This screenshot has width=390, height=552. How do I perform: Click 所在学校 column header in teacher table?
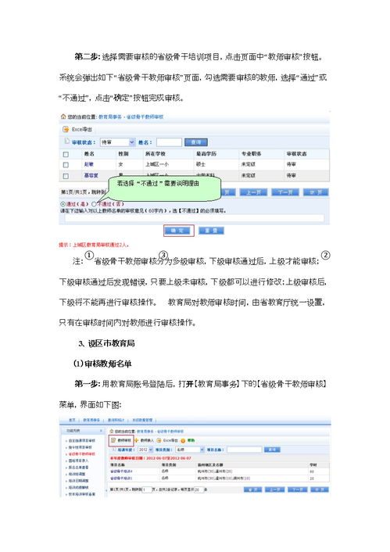[156, 154]
